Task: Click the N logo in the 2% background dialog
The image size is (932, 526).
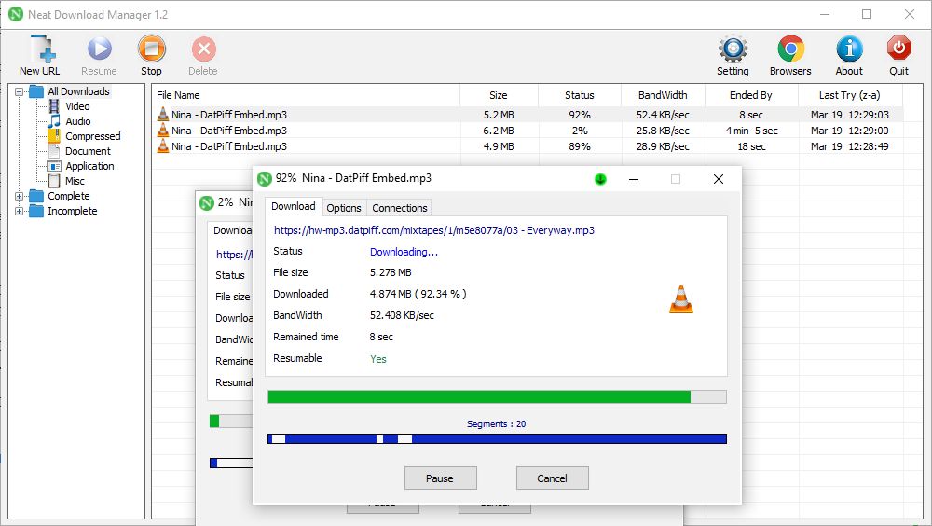Action: point(207,203)
